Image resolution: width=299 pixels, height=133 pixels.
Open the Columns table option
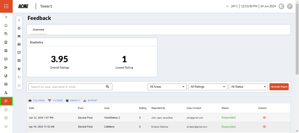37,101
